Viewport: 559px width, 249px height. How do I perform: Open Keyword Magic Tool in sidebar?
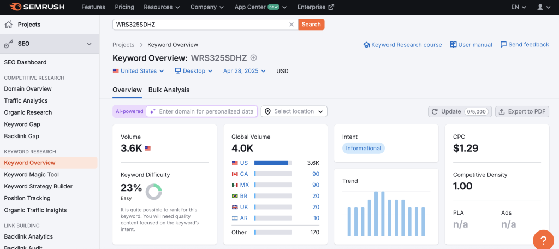[x=31, y=175]
